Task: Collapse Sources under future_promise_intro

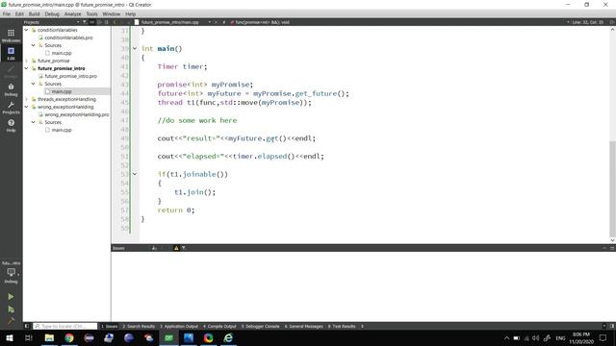Action: click(34, 84)
